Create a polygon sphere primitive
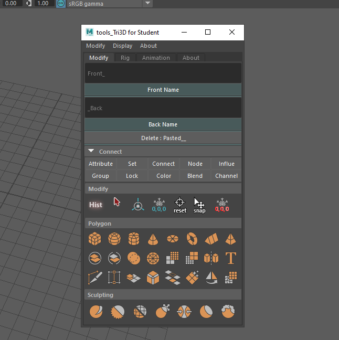This screenshot has height=340, width=339. pyautogui.click(x=114, y=239)
